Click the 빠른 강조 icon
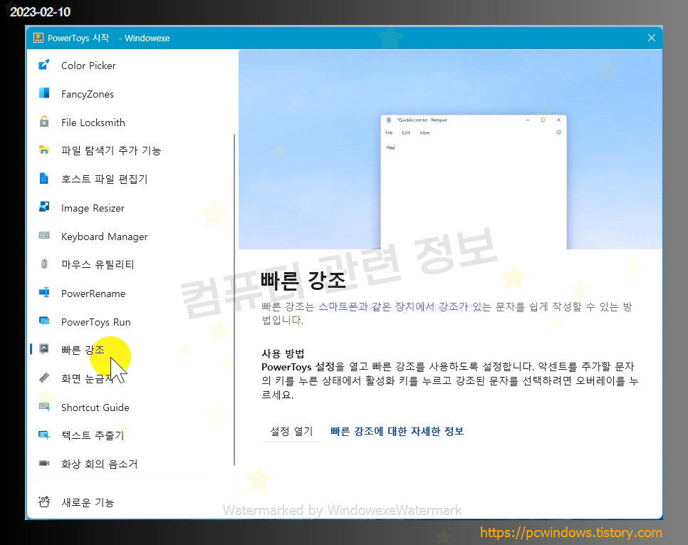Image resolution: width=688 pixels, height=545 pixels. [44, 349]
